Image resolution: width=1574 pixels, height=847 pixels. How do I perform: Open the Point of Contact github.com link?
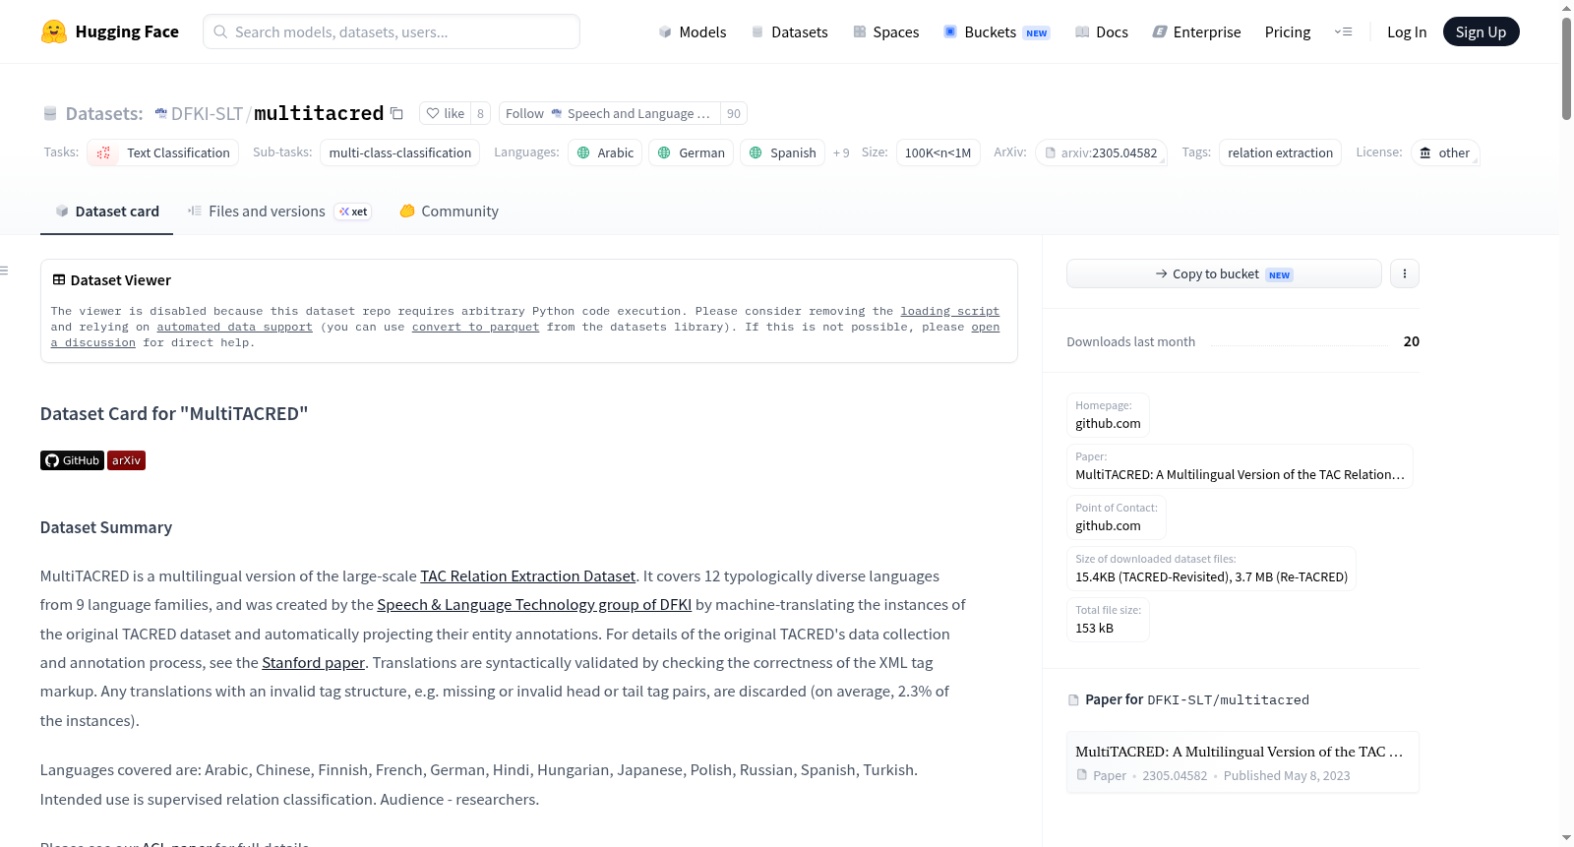[1116, 517]
